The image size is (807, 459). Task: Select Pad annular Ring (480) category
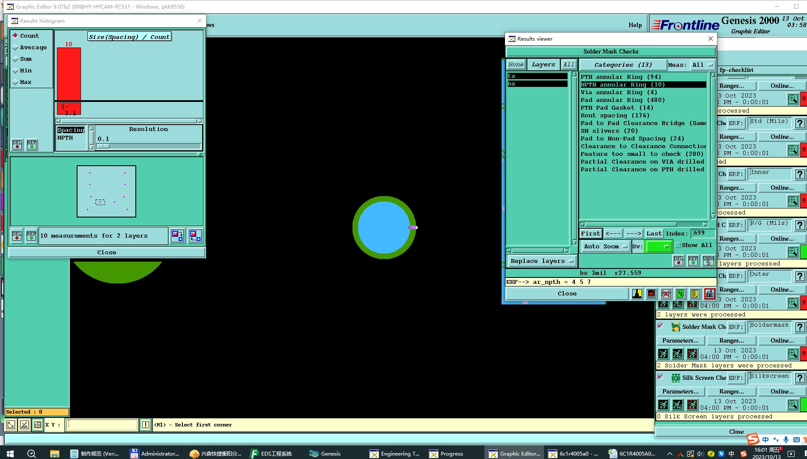click(643, 100)
